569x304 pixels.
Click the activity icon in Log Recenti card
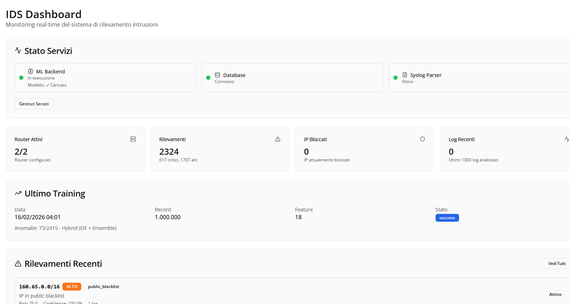[567, 139]
